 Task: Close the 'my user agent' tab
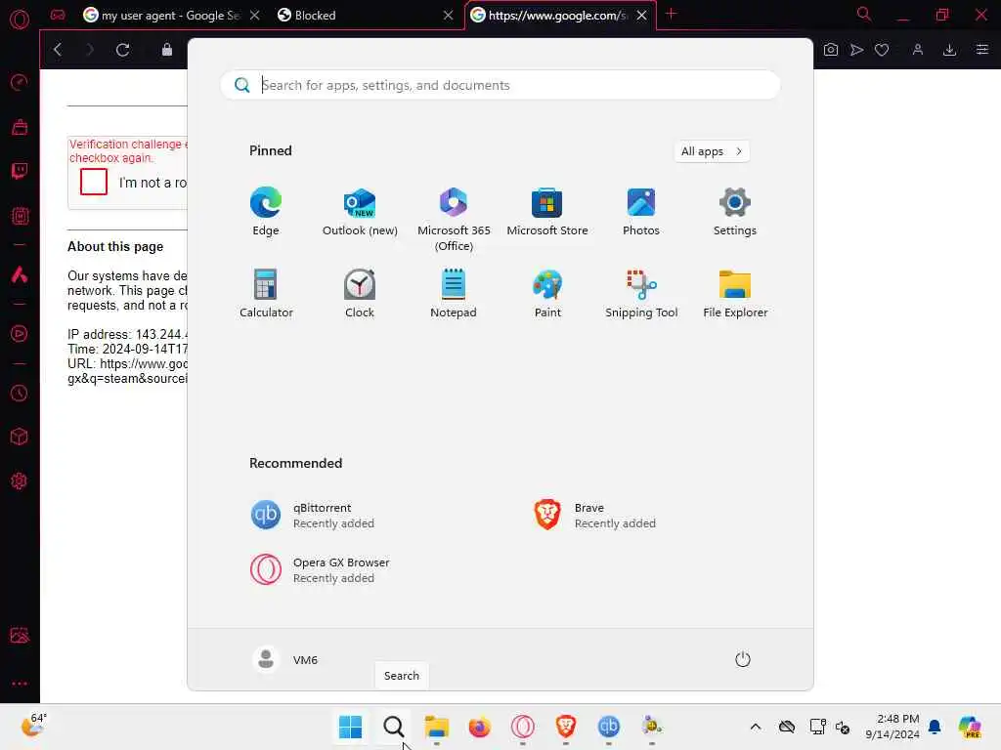click(255, 16)
